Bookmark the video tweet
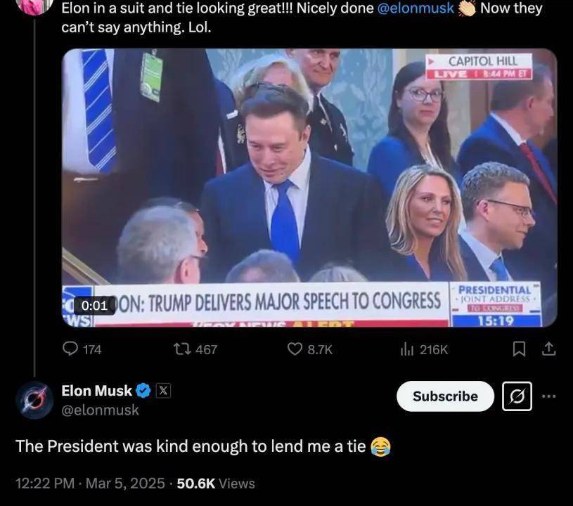Image resolution: width=573 pixels, height=506 pixels. [x=519, y=349]
